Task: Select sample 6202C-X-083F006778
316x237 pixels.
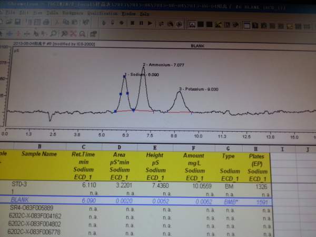Action: (x=34, y=232)
